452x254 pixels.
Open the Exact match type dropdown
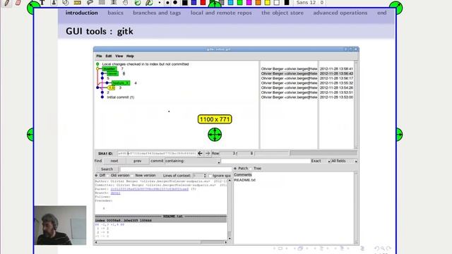321,161
